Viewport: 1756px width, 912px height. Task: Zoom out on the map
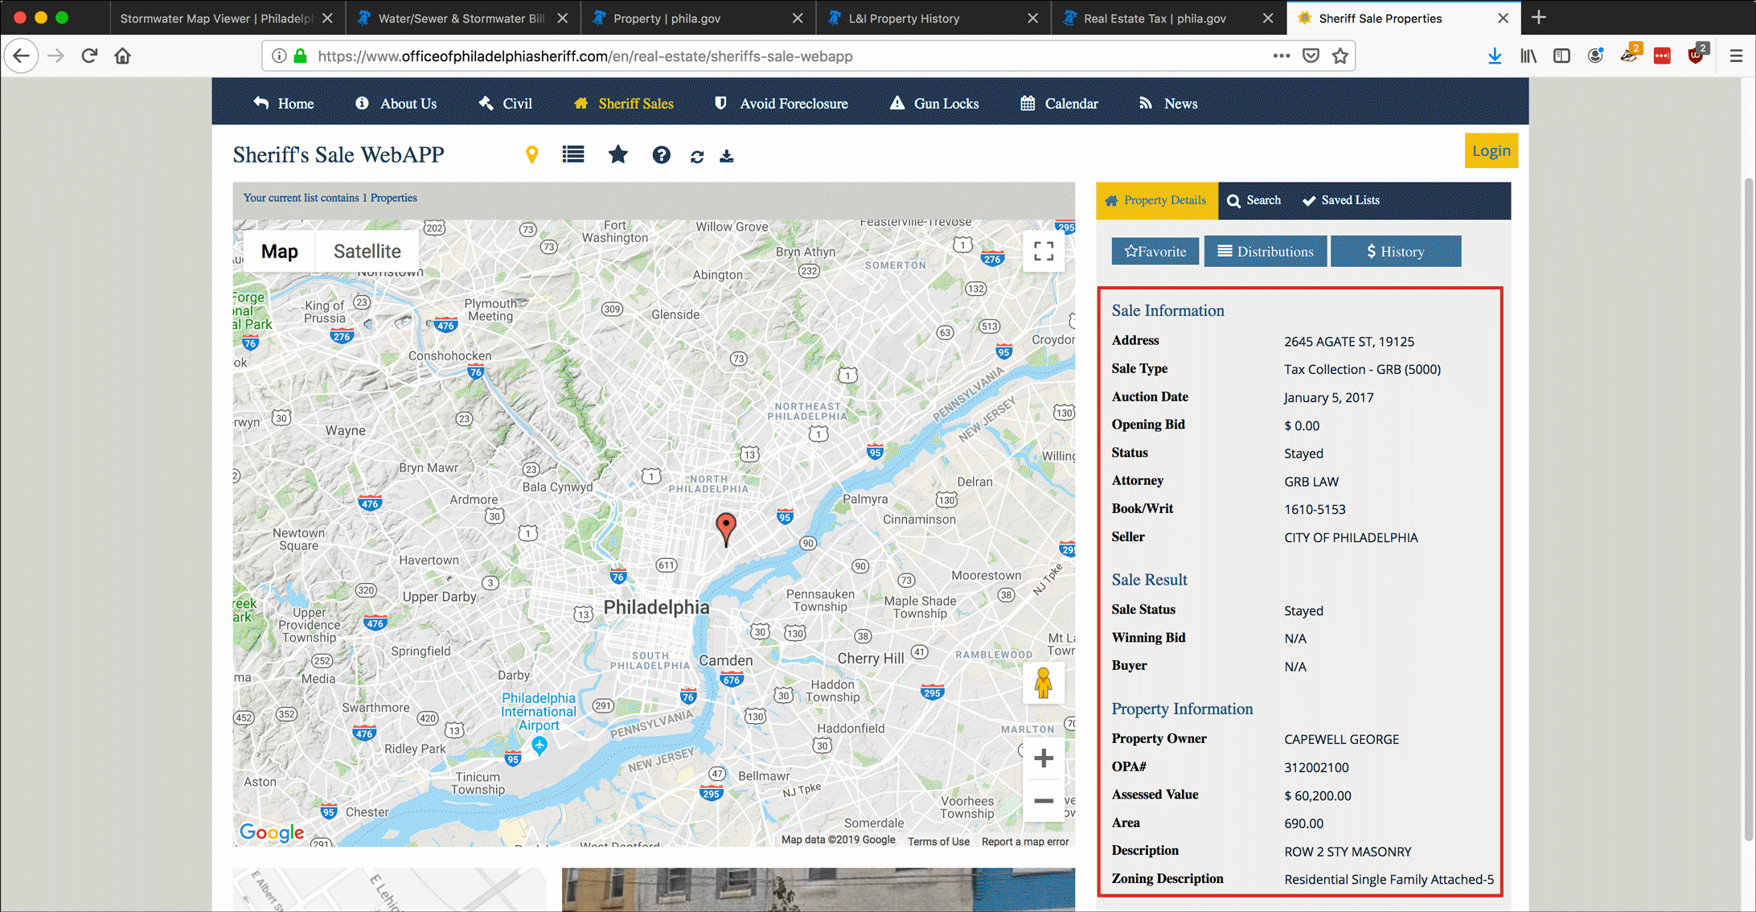pyautogui.click(x=1044, y=801)
